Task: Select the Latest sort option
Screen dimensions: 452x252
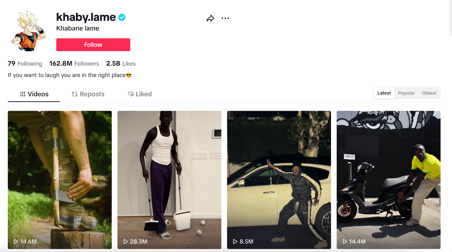Action: pyautogui.click(x=384, y=93)
